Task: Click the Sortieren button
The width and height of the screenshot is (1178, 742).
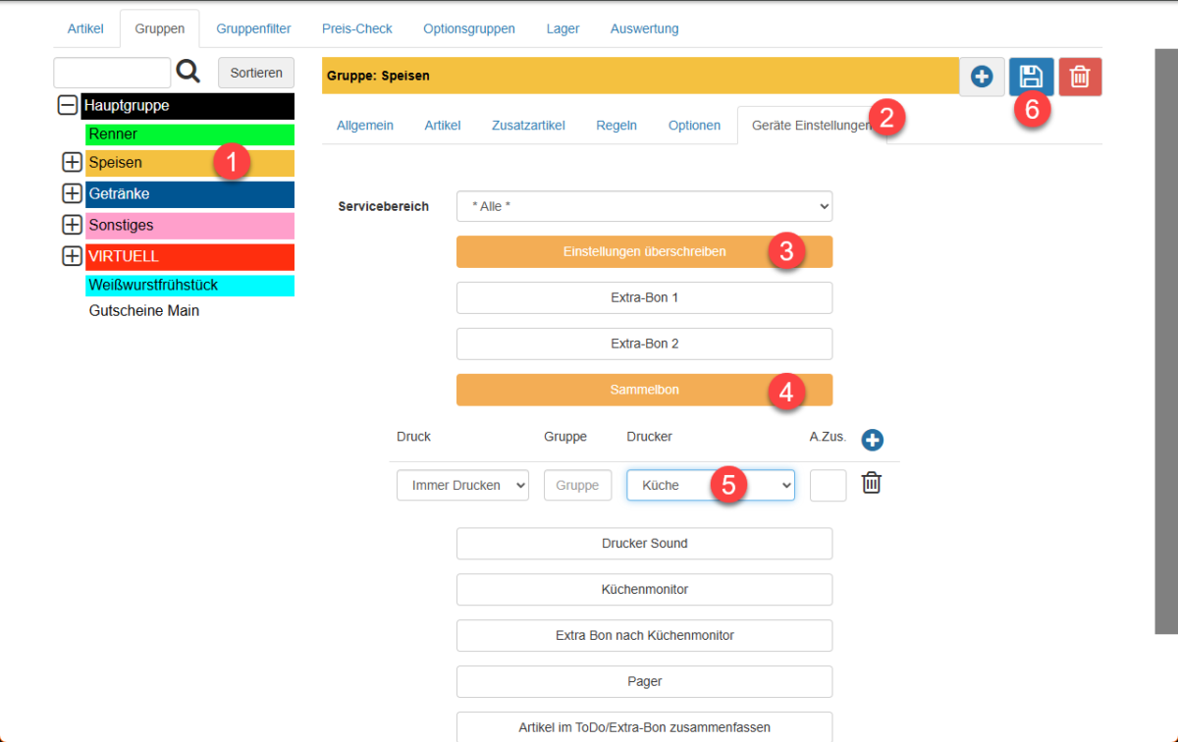Action: pyautogui.click(x=256, y=73)
